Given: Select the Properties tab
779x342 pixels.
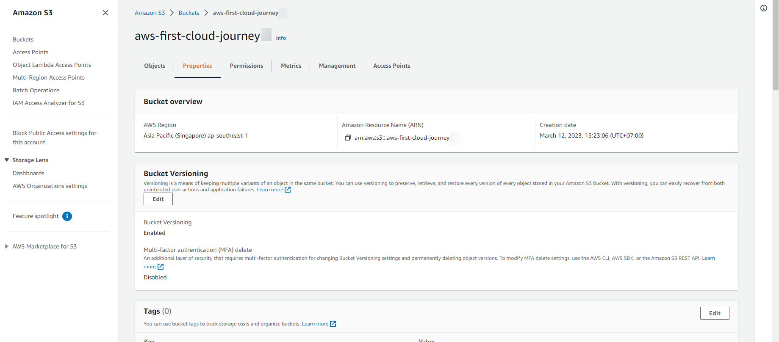Looking at the screenshot, I should pyautogui.click(x=197, y=66).
